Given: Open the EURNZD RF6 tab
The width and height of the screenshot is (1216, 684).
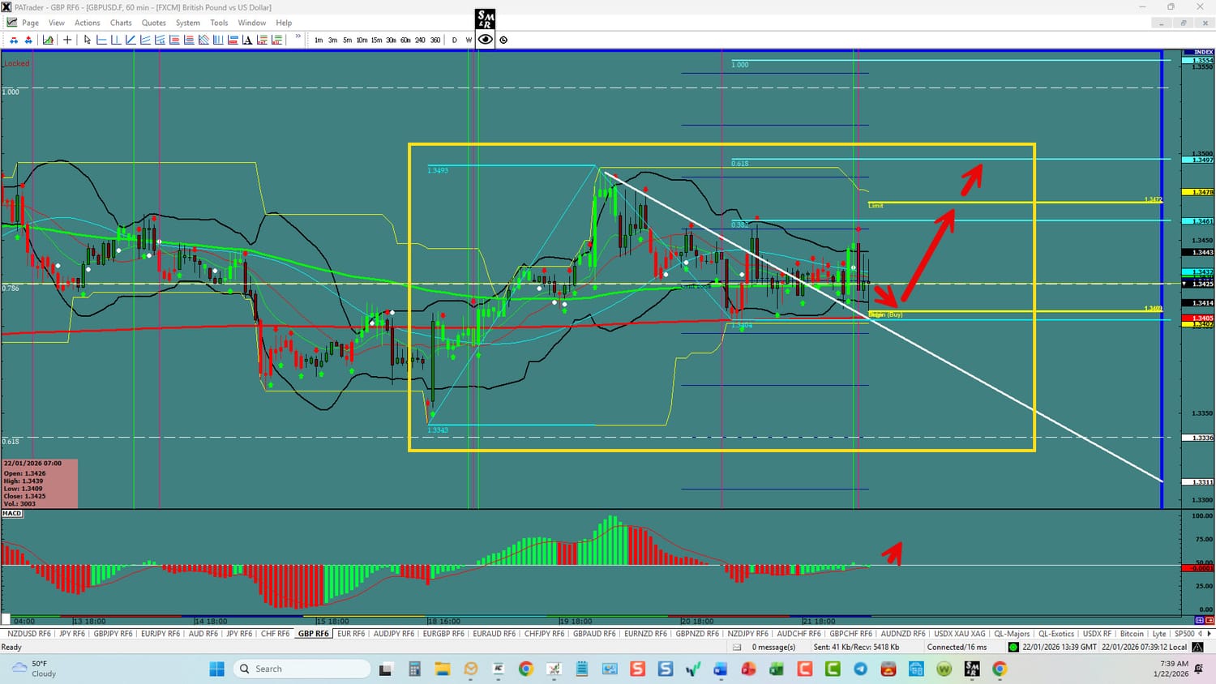Looking at the screenshot, I should point(645,634).
